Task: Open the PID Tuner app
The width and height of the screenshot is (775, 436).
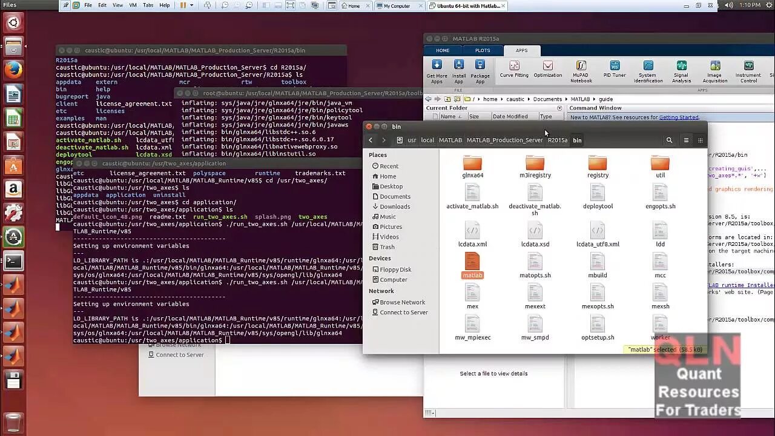Action: [615, 69]
